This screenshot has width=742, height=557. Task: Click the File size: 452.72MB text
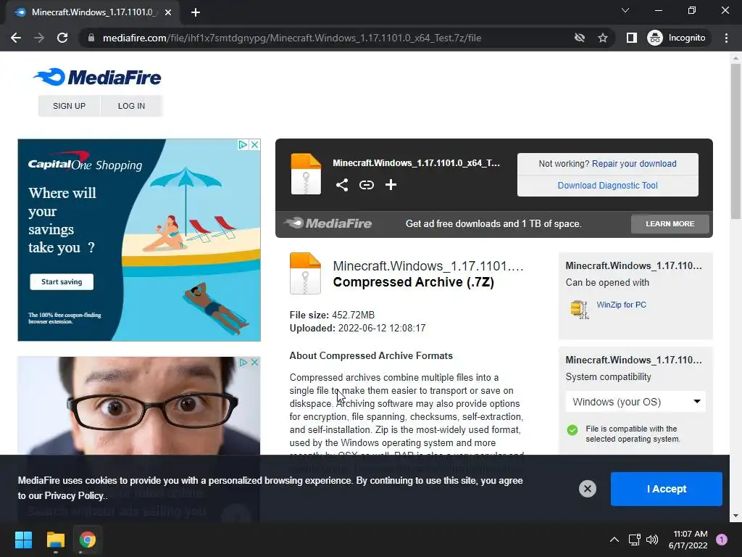pos(332,315)
